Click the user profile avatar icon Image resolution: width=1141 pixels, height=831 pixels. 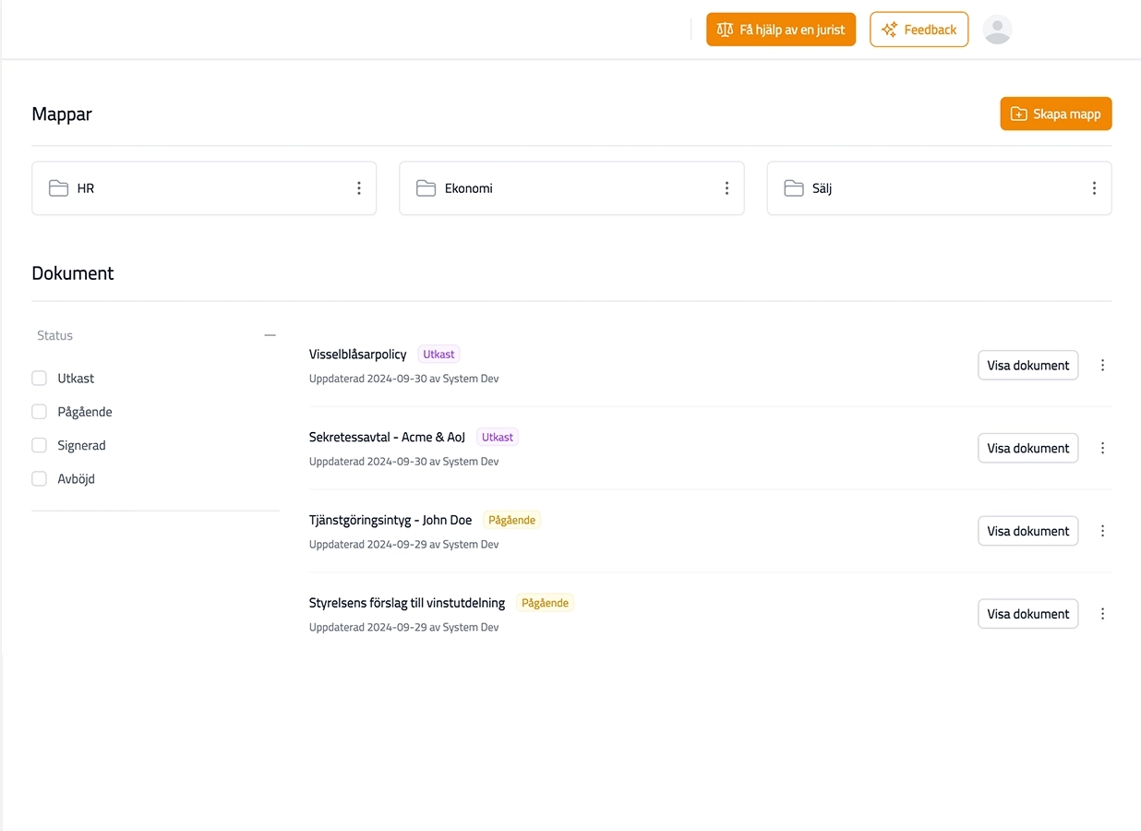[x=997, y=30]
